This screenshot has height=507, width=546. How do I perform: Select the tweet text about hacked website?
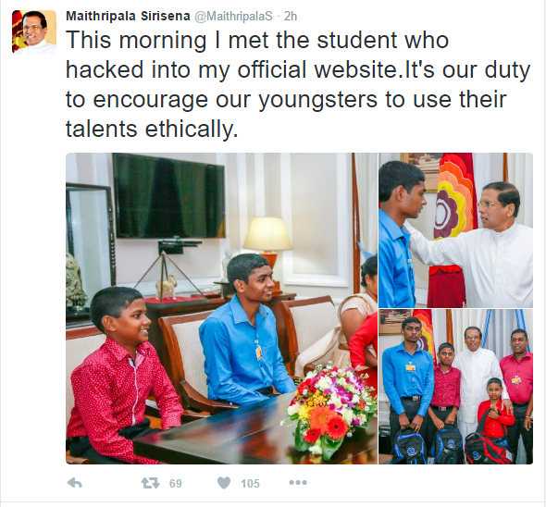coord(298,84)
